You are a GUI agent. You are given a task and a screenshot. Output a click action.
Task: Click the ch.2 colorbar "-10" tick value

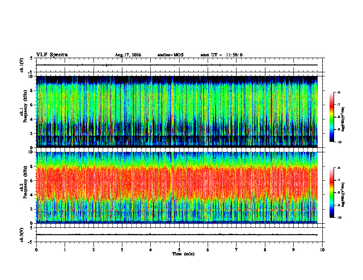click(339, 217)
